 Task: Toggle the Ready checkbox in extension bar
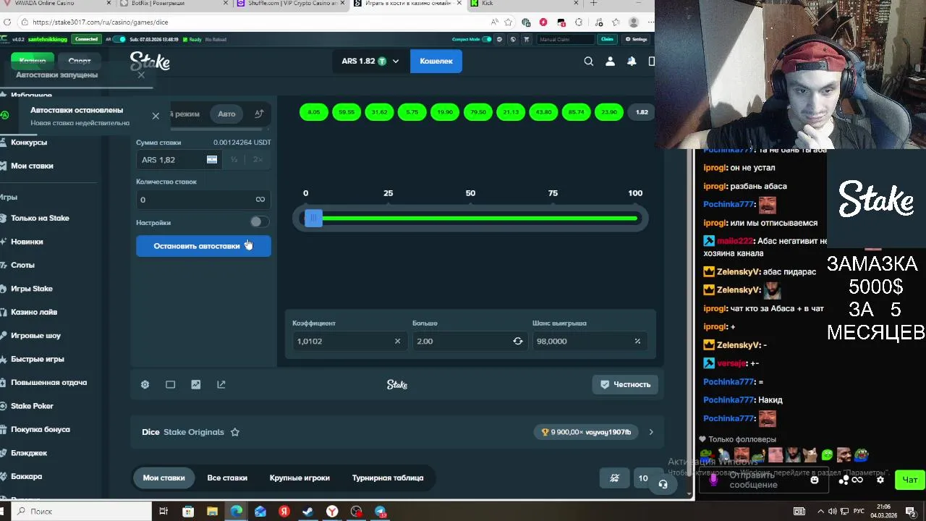186,39
